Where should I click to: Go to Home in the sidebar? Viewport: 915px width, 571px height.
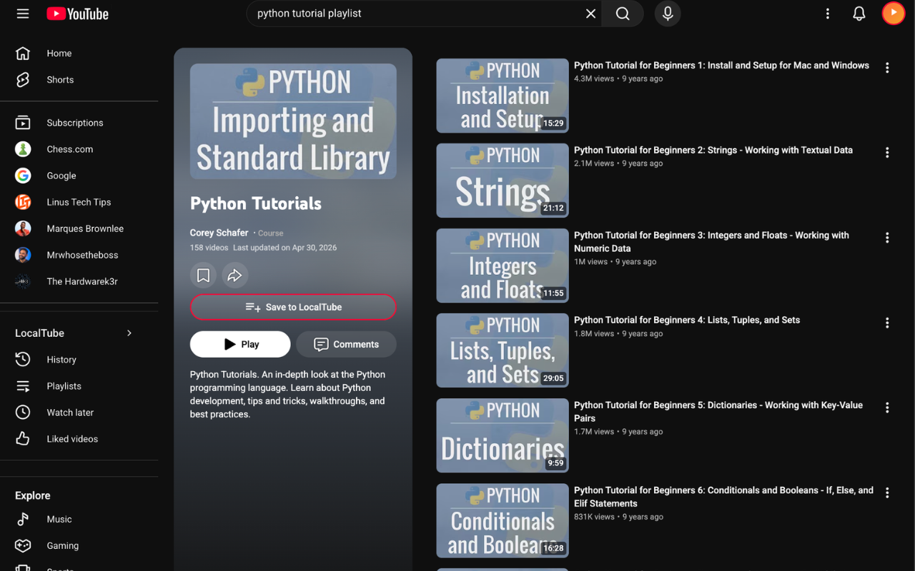click(79, 54)
